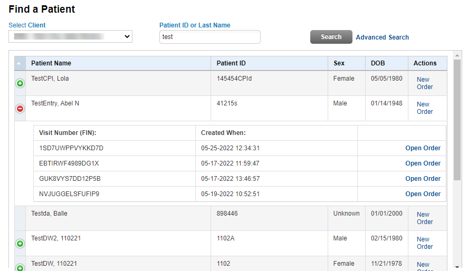
Task: Expand the TestDW2, 110221 patient row
Action: 20,244
